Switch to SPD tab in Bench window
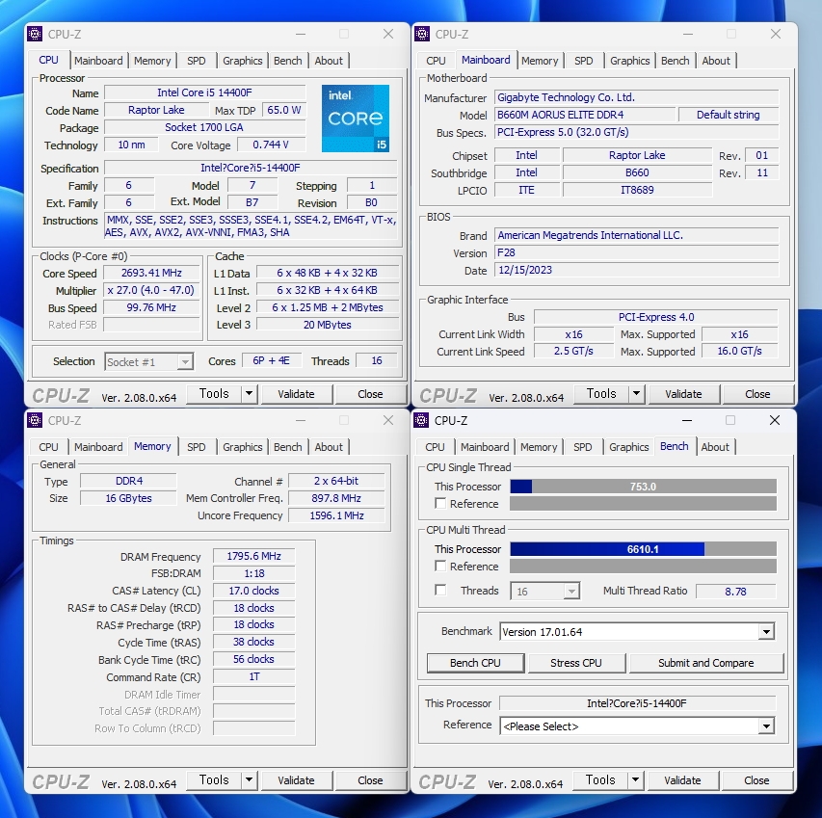822x818 pixels. (583, 447)
